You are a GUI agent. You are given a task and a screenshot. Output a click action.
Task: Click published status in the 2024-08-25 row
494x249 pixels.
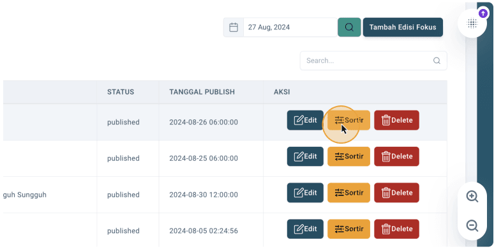coord(123,158)
